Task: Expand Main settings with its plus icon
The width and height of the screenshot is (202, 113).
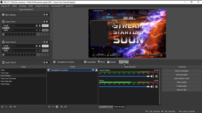Action: point(44,15)
